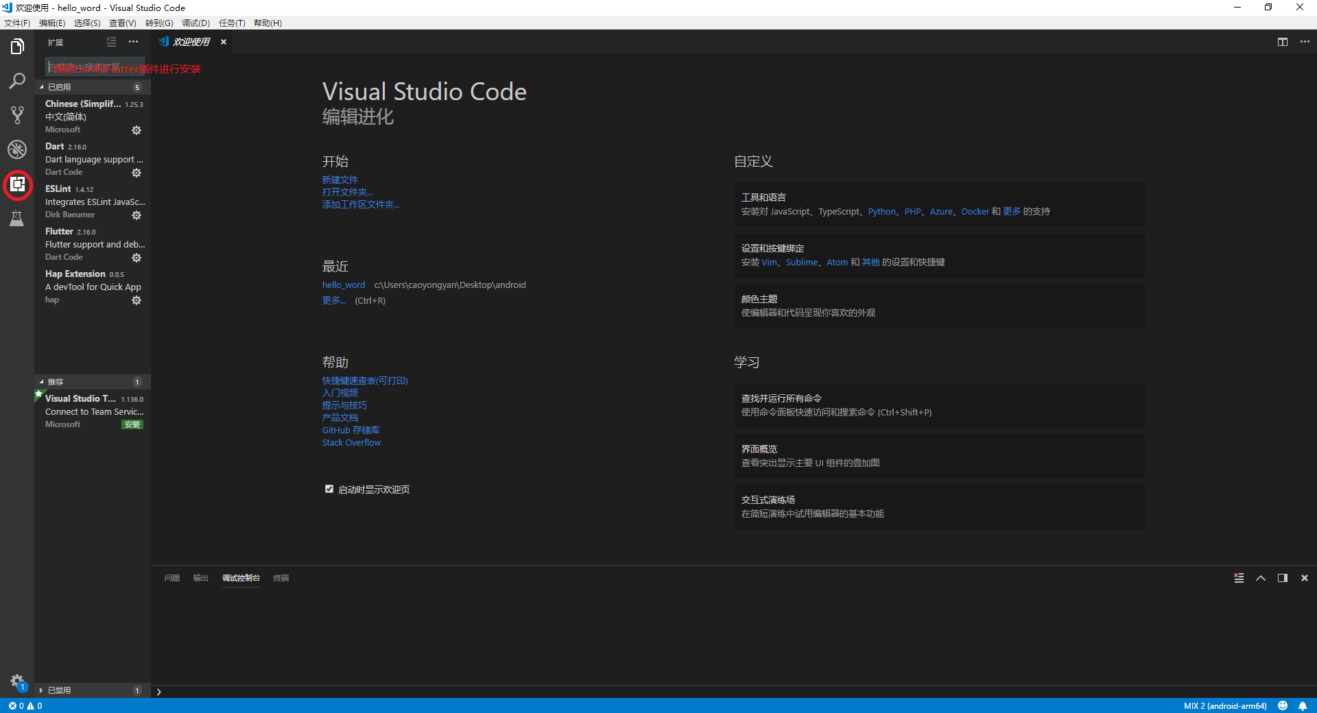Collapse the enabled extensions section
The height and width of the screenshot is (713, 1317).
(x=93, y=87)
